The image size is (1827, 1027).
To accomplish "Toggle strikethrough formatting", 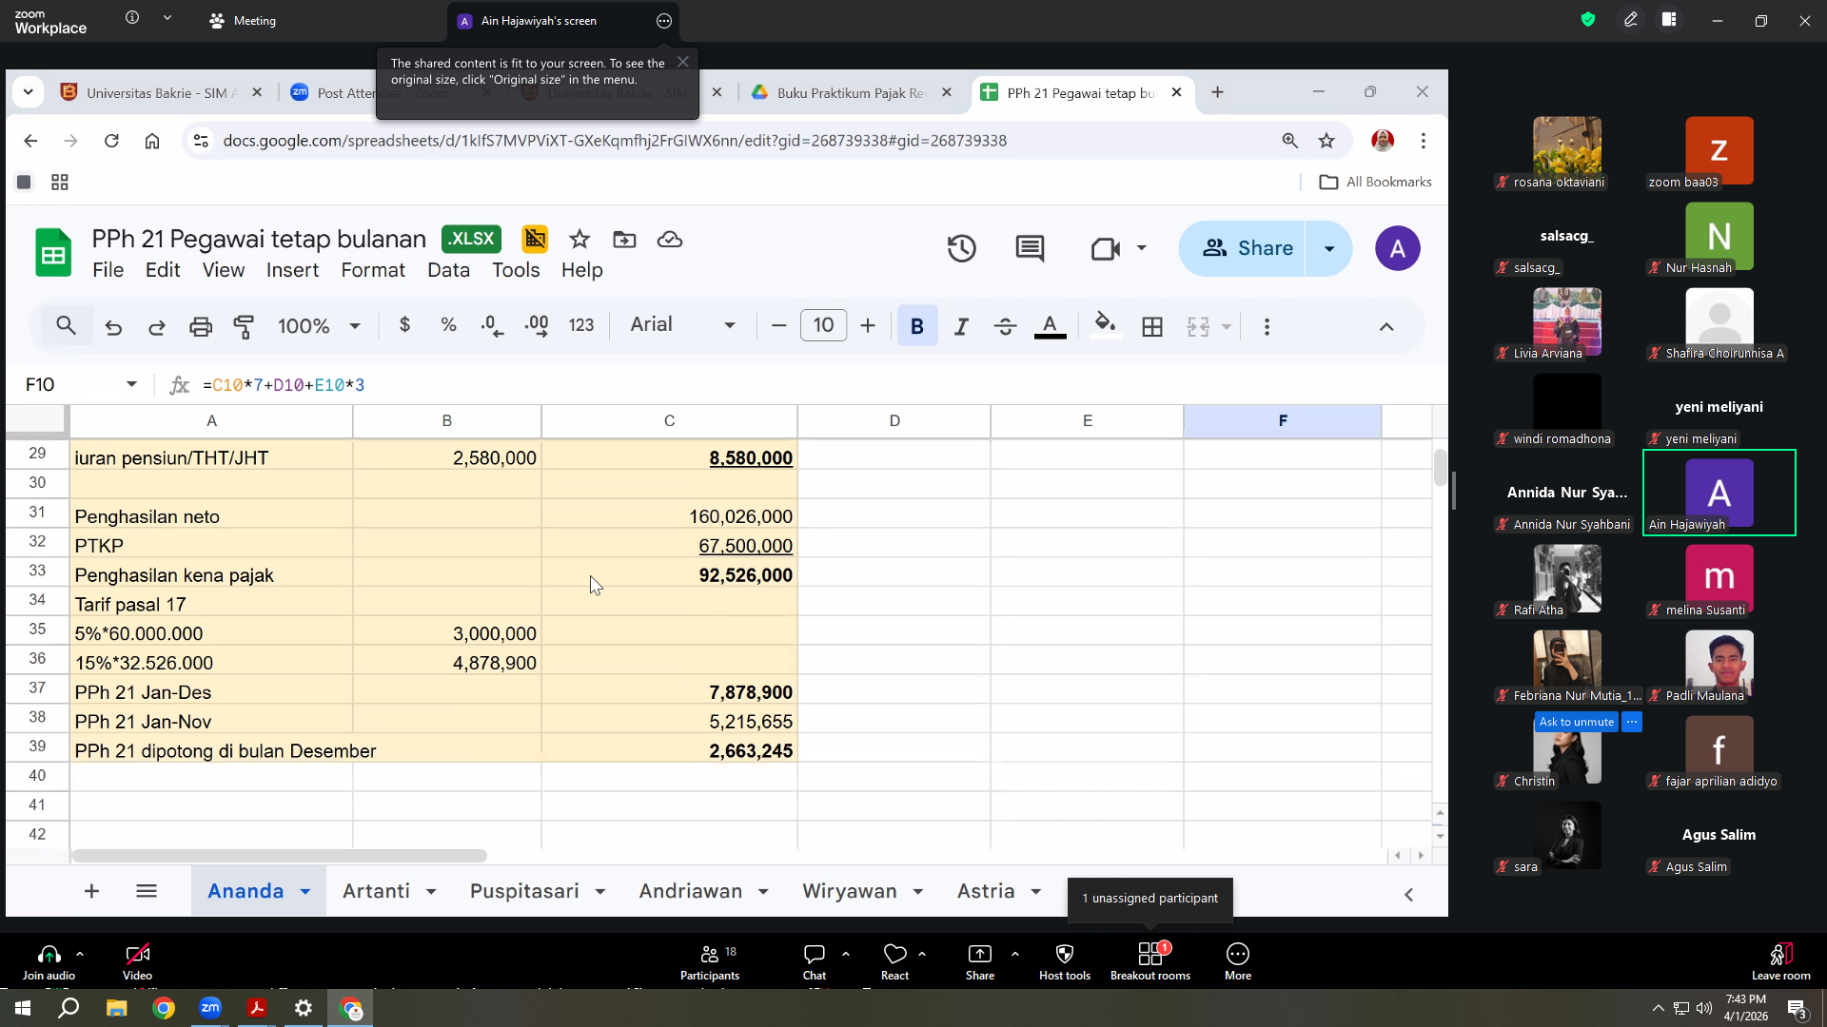I will pos(1006,326).
